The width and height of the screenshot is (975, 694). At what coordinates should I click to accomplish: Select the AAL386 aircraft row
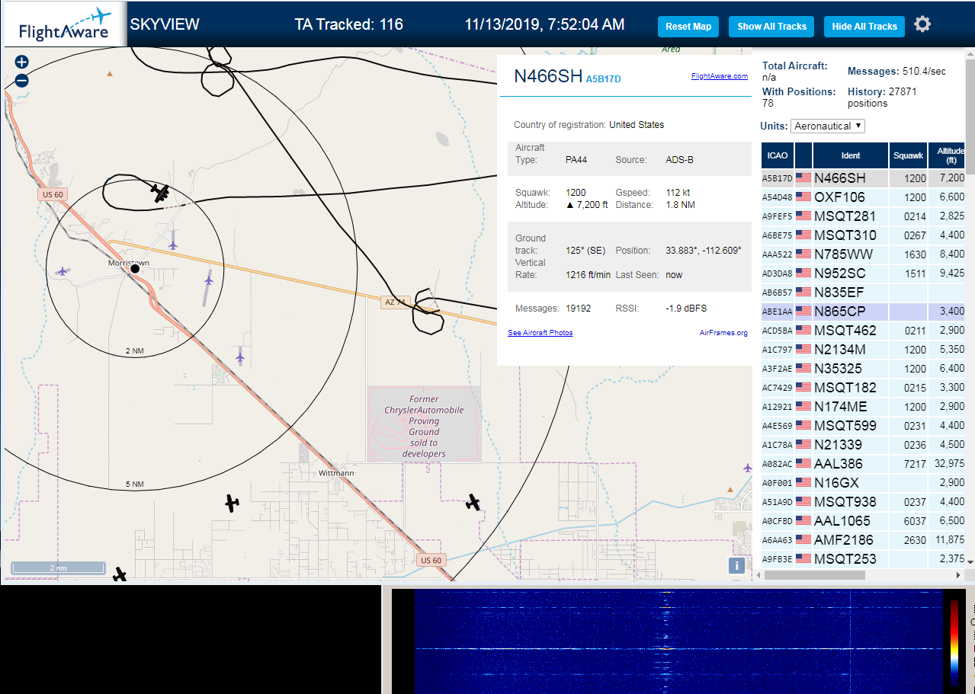(x=863, y=464)
